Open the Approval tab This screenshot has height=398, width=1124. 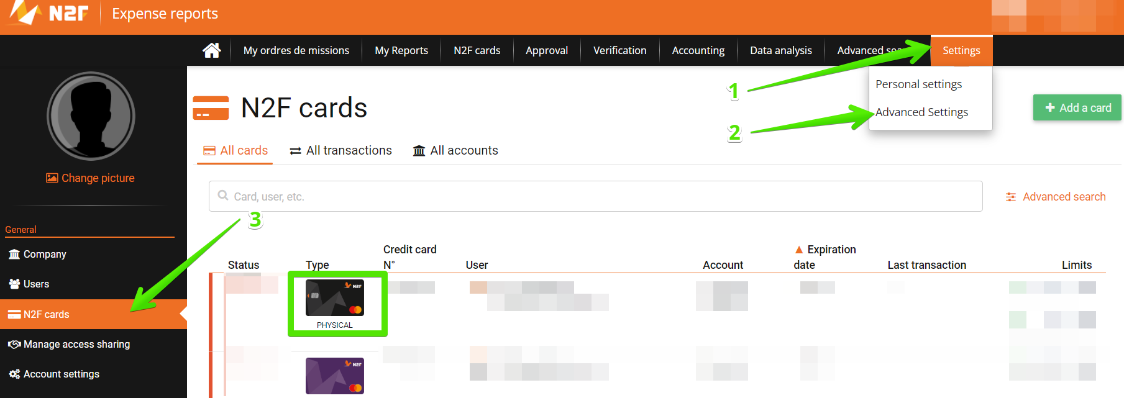coord(547,50)
